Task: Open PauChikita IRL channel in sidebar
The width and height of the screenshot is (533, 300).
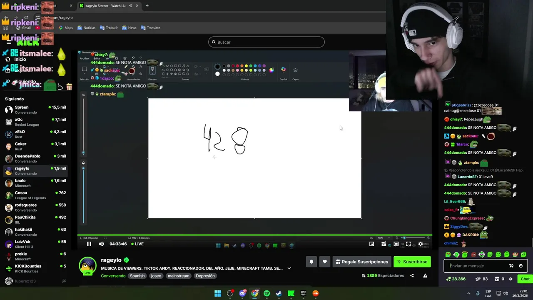Action: coord(35,220)
